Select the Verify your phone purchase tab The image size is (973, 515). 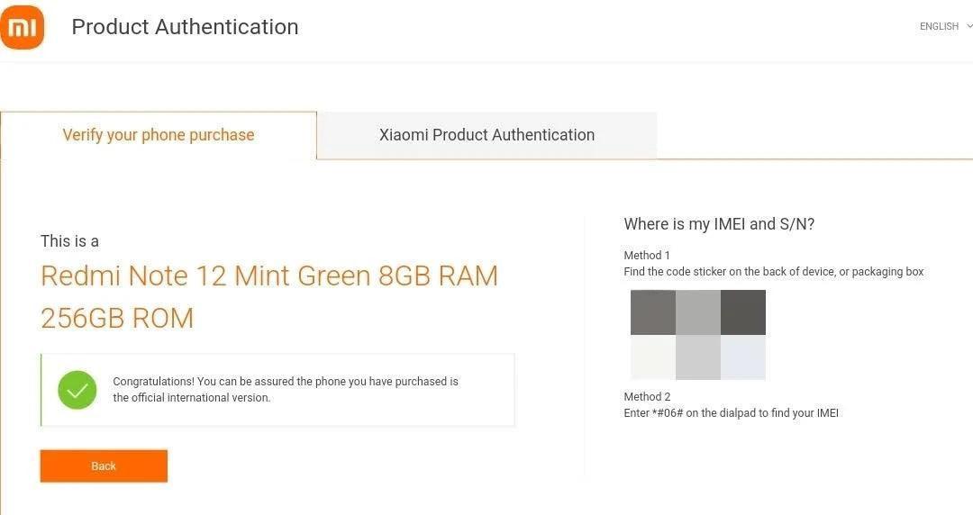tap(159, 135)
